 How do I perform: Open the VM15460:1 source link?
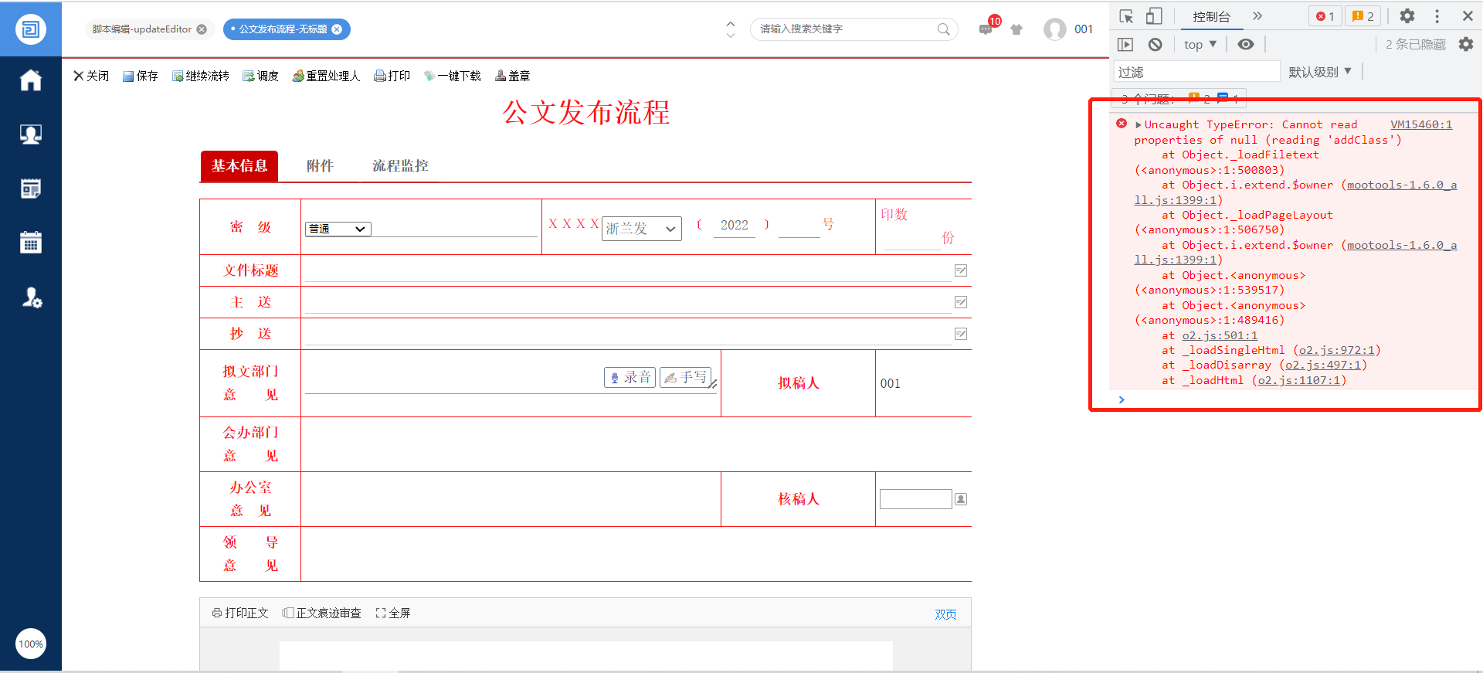pos(1421,124)
